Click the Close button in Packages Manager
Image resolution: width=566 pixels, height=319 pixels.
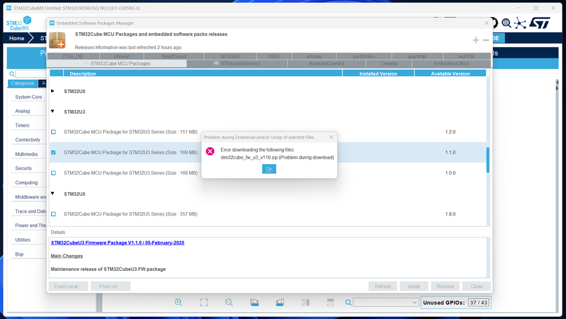click(476, 286)
